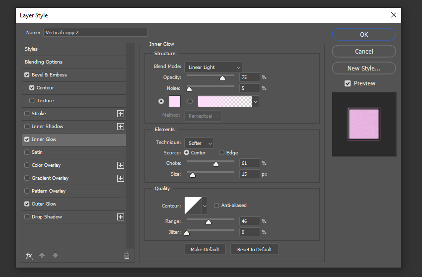422x277 pixels.
Task: Open the Blend Mode dropdown
Action: click(x=213, y=67)
